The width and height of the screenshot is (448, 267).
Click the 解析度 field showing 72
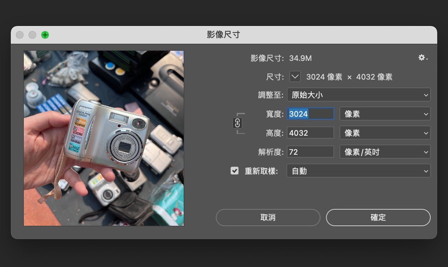point(310,152)
